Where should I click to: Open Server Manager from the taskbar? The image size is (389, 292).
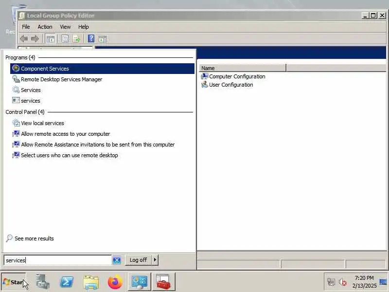point(42,282)
